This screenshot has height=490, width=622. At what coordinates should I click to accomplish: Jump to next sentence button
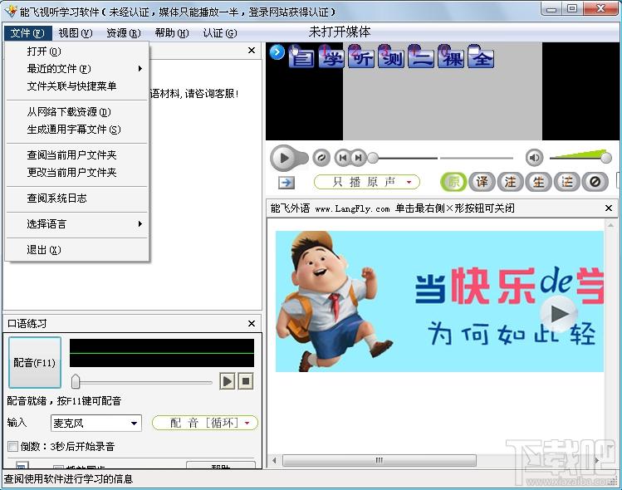coord(359,158)
